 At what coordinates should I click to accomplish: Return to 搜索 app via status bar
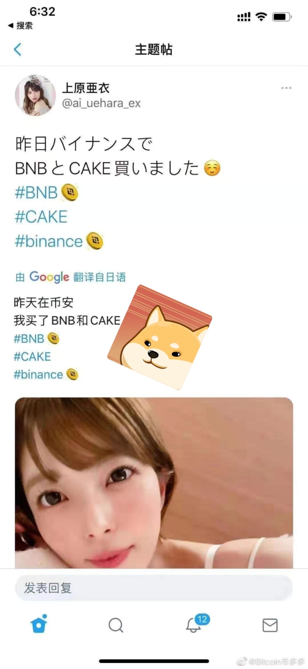coord(20,25)
